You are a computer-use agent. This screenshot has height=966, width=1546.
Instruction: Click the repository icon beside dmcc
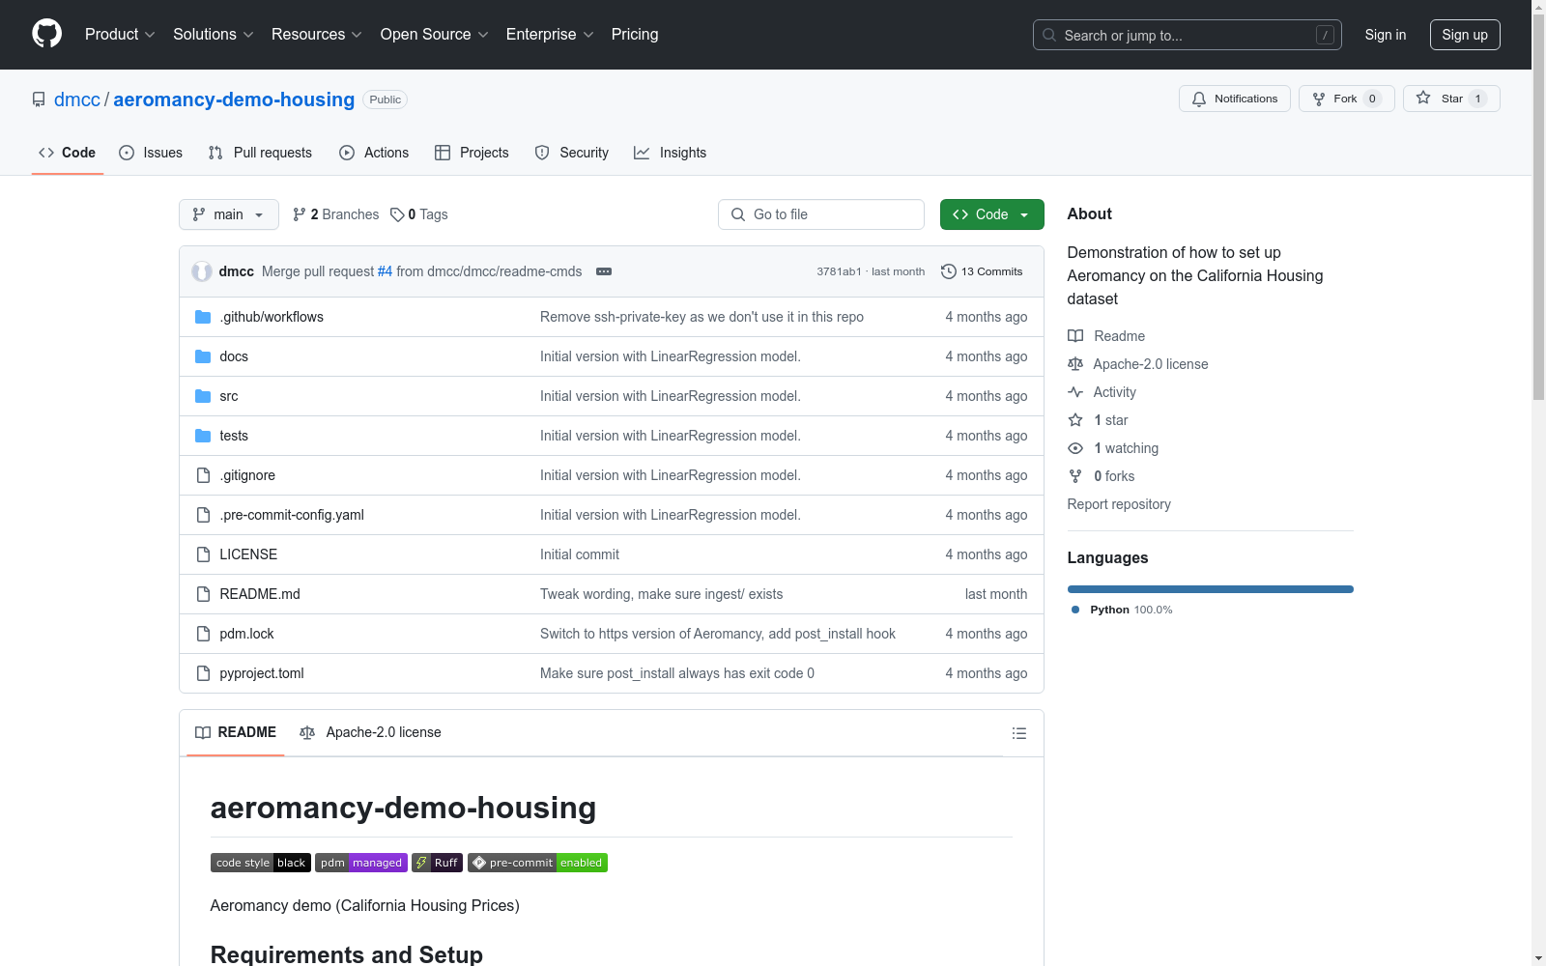(39, 99)
